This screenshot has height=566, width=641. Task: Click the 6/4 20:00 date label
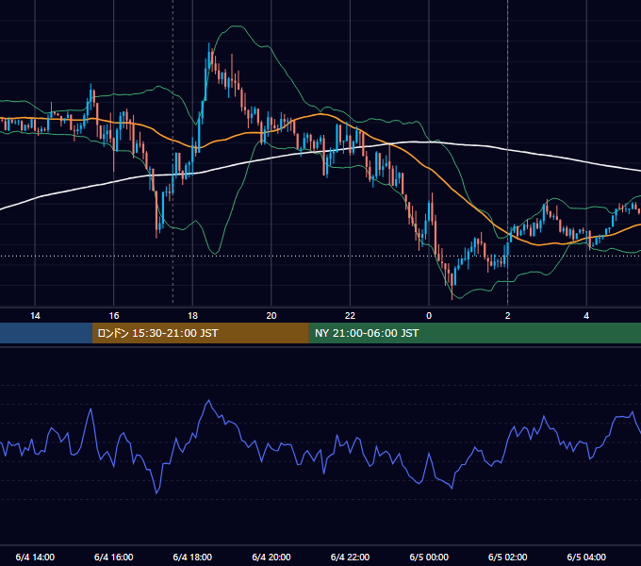(x=271, y=557)
